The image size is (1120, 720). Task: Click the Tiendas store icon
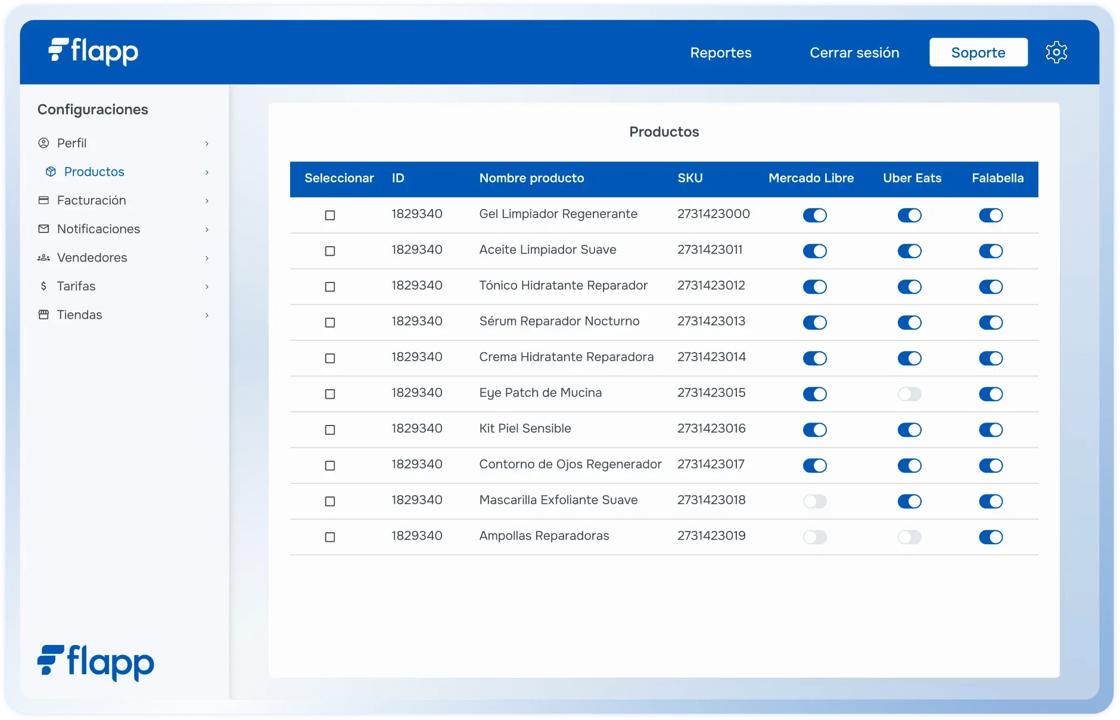pyautogui.click(x=43, y=315)
